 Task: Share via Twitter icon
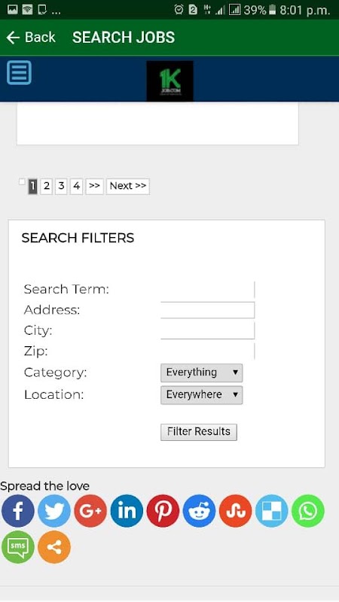coord(53,511)
